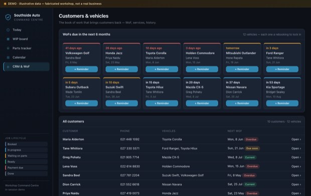The image size is (311, 196).
Task: Click the Current badge for Greg Pohatu
Action: [x=250, y=157]
